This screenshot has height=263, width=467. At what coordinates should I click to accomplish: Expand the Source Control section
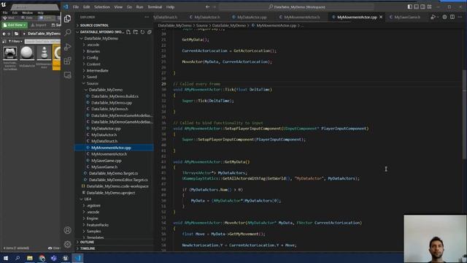[x=115, y=26]
